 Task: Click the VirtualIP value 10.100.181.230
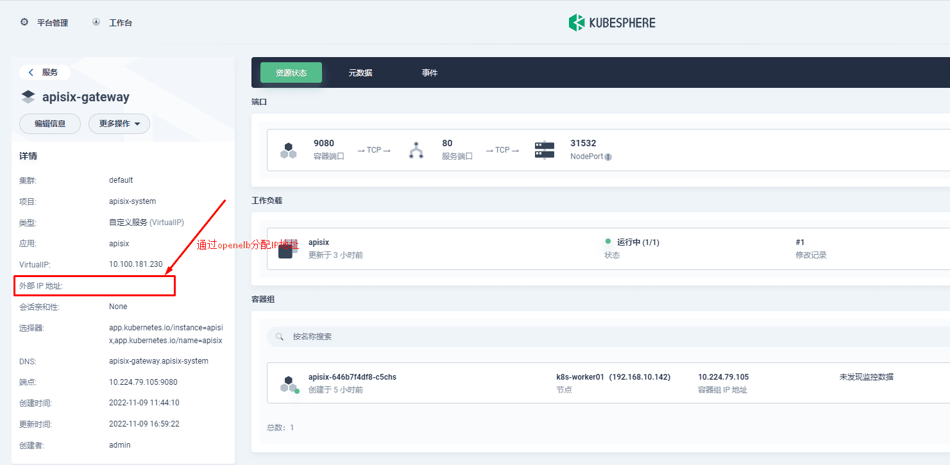(x=136, y=264)
